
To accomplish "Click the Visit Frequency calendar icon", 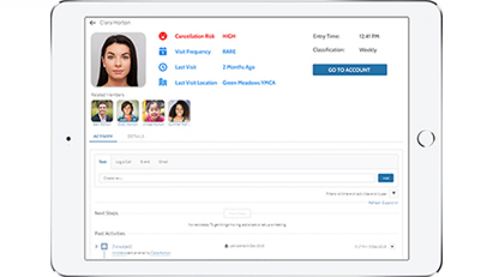I will tap(163, 52).
